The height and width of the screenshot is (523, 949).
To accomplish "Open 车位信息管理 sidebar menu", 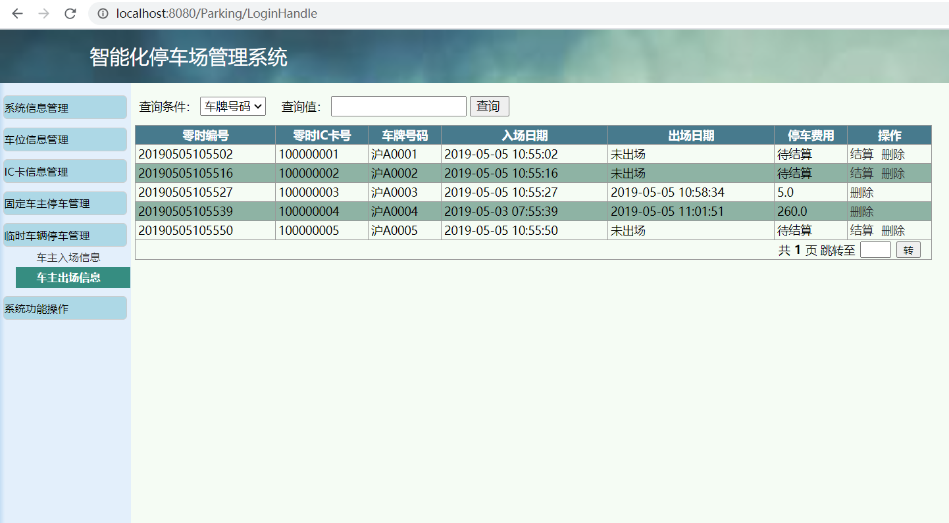I will pos(65,139).
